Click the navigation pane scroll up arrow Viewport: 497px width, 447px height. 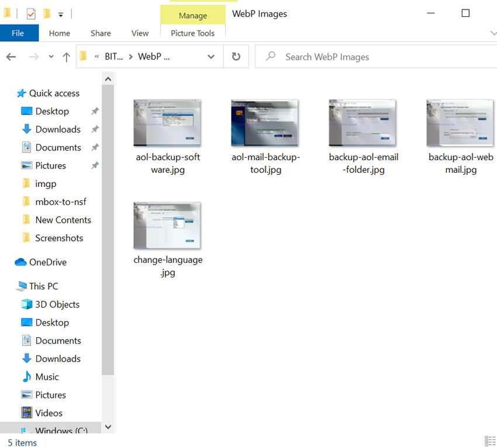[x=108, y=79]
